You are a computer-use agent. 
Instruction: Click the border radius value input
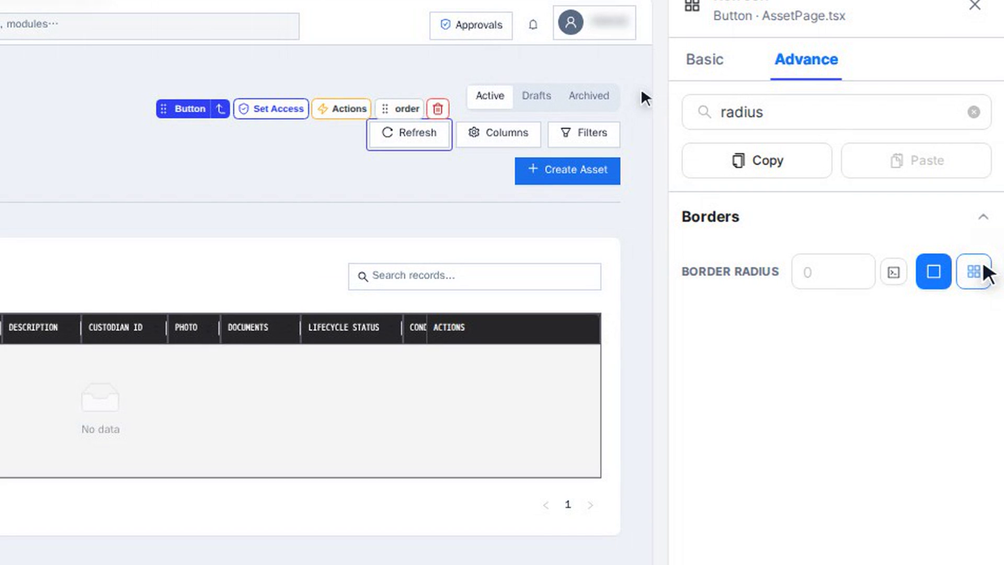pos(833,272)
